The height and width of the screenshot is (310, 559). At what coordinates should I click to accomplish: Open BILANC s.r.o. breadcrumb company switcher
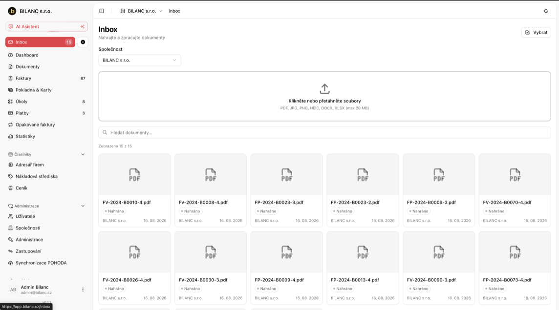(x=141, y=11)
